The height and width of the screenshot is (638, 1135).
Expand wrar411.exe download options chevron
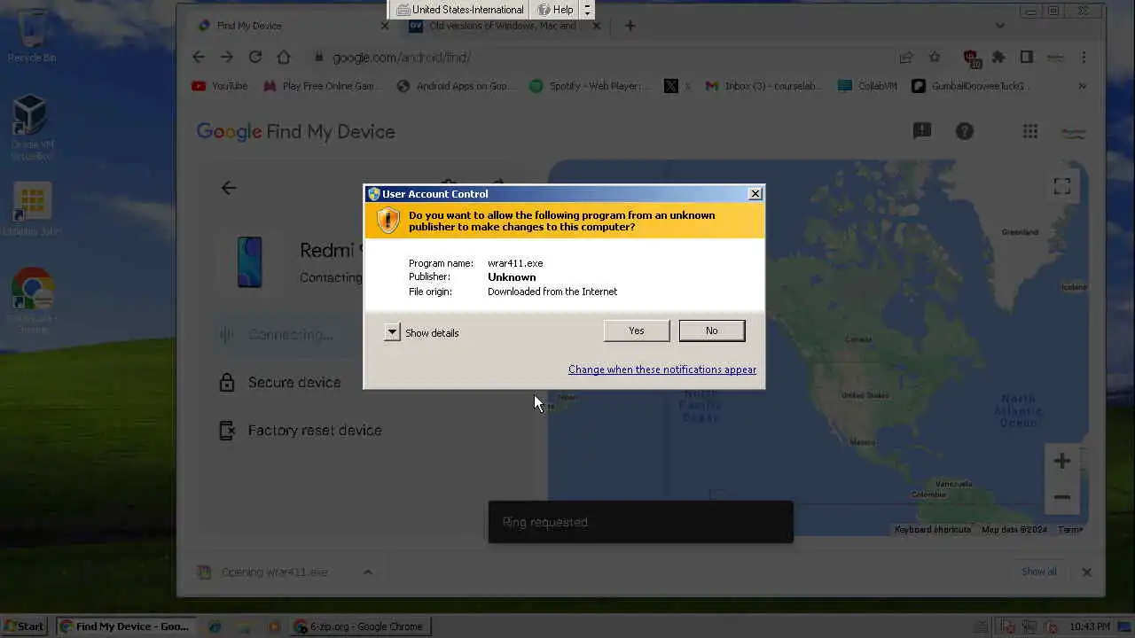tap(368, 572)
